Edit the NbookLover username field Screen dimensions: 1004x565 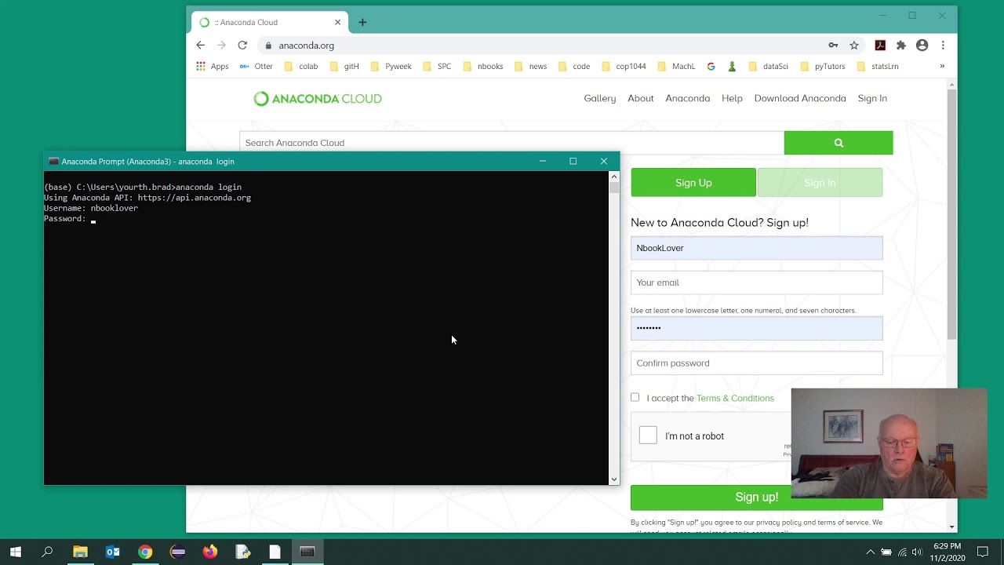click(x=757, y=248)
